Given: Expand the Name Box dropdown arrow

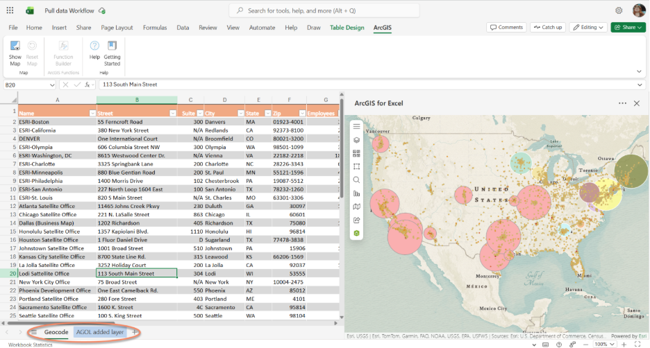Looking at the screenshot, I should point(52,85).
